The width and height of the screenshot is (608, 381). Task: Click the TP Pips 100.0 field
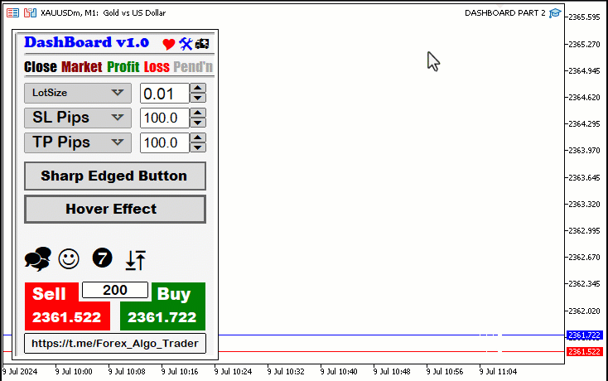point(164,143)
